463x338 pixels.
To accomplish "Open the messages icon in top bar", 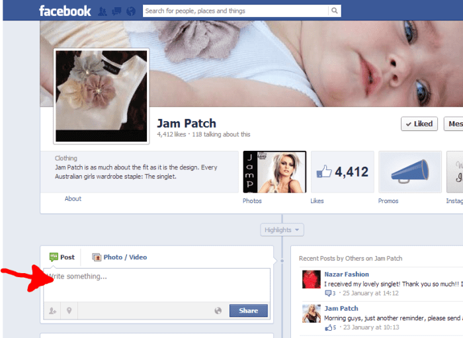I will click(116, 11).
